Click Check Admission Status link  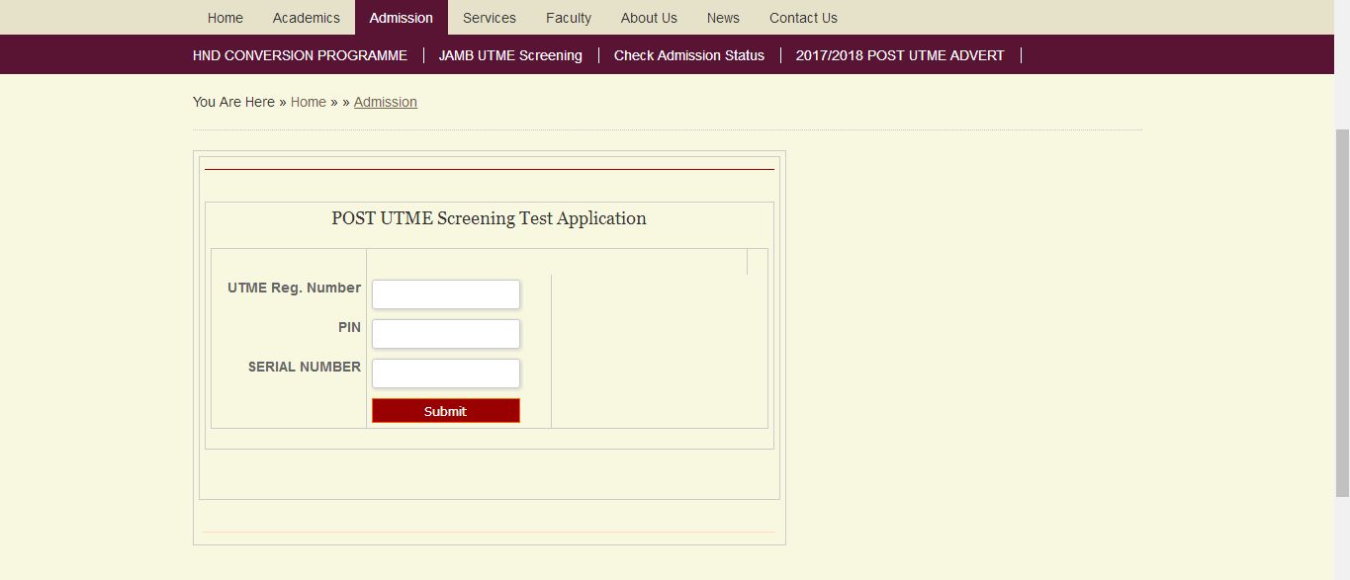(688, 55)
